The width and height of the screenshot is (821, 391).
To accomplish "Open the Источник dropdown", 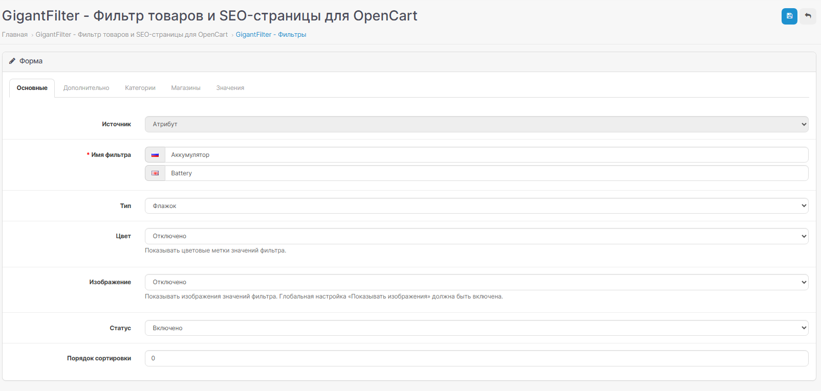I will (x=477, y=124).
